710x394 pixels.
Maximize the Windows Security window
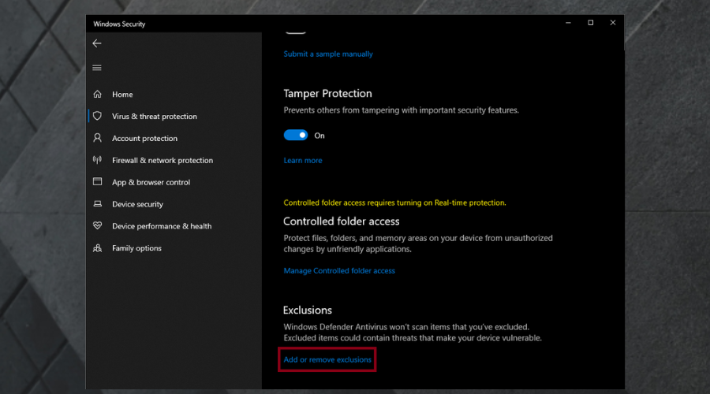click(x=590, y=24)
